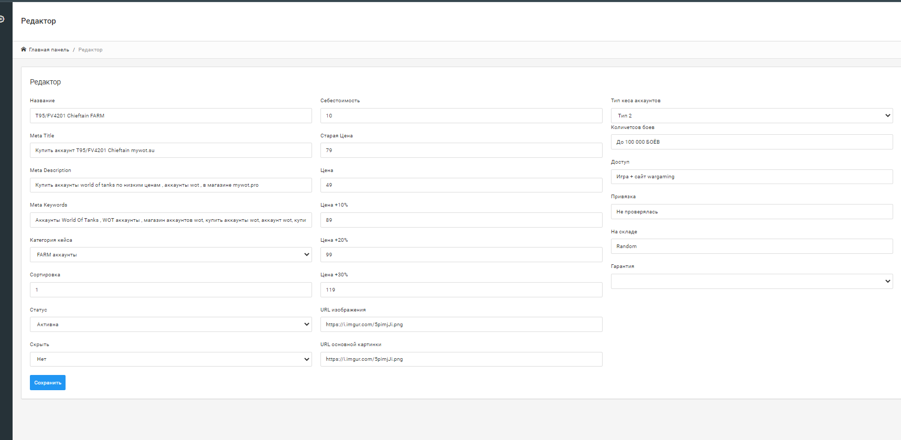Open the Статус dropdown showing Активна
This screenshot has height=440, width=901.
coord(170,325)
